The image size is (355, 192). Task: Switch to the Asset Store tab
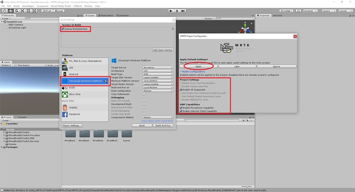[x=105, y=15]
